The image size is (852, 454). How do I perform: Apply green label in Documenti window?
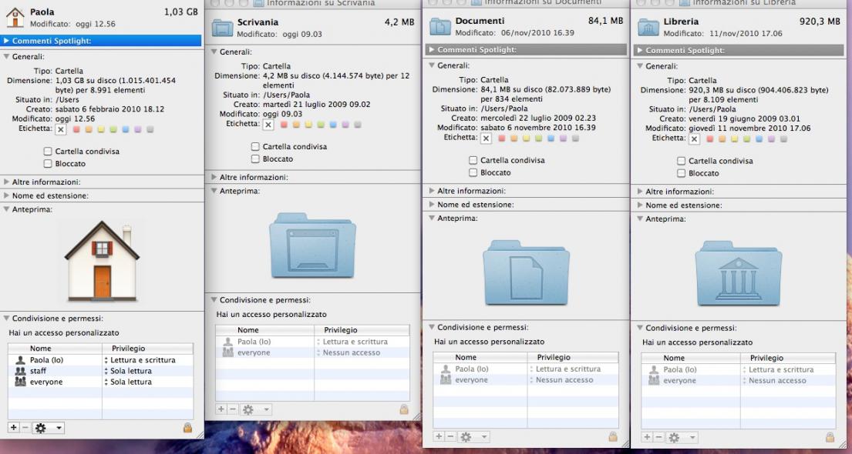point(538,139)
